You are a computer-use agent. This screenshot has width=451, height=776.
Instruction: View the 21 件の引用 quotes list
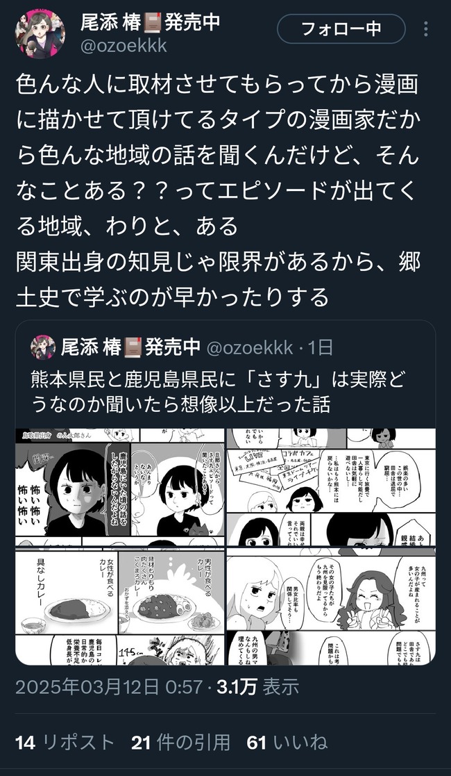click(x=180, y=743)
